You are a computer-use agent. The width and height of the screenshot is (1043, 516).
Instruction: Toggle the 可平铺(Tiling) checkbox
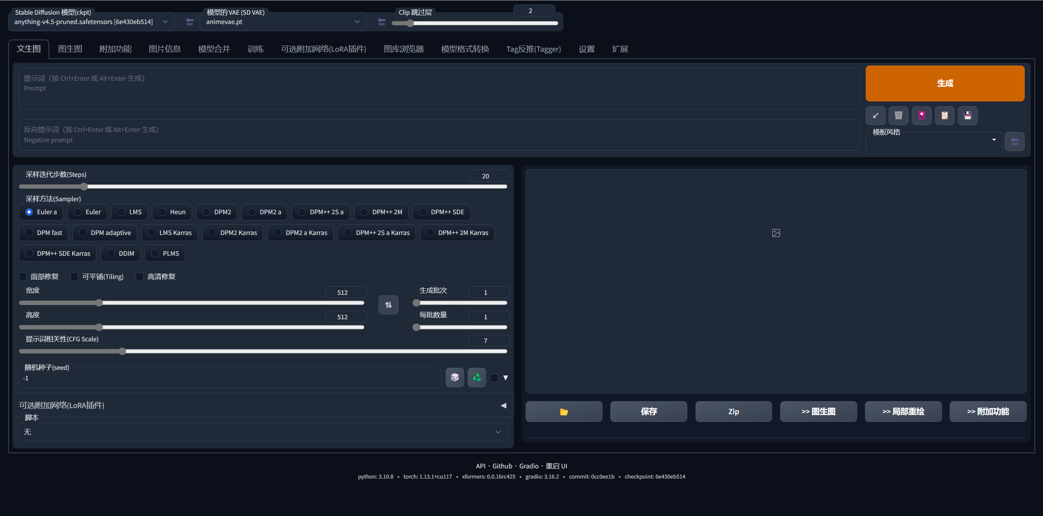(x=74, y=277)
